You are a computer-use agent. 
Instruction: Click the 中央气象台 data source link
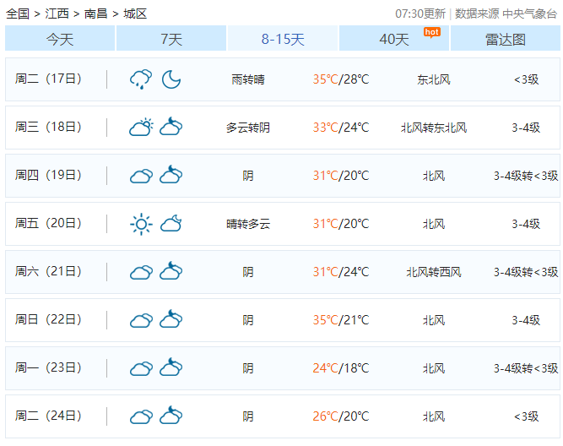click(530, 14)
